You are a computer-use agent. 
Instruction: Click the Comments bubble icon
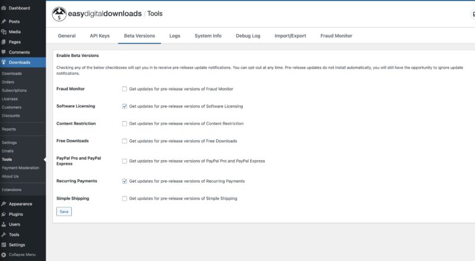pos(4,52)
